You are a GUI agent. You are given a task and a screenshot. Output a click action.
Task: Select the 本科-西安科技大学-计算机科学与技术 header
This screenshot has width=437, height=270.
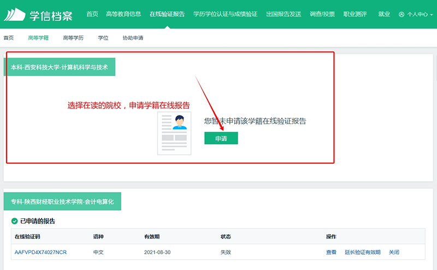tap(60, 67)
